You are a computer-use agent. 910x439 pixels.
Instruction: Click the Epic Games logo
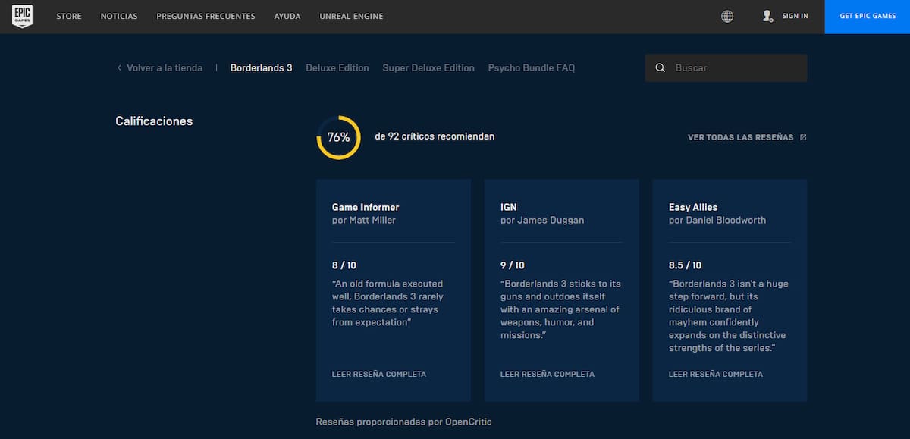pyautogui.click(x=22, y=16)
